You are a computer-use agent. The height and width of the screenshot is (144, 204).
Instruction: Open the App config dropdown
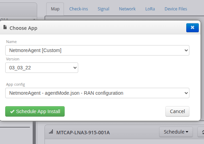click(x=97, y=93)
